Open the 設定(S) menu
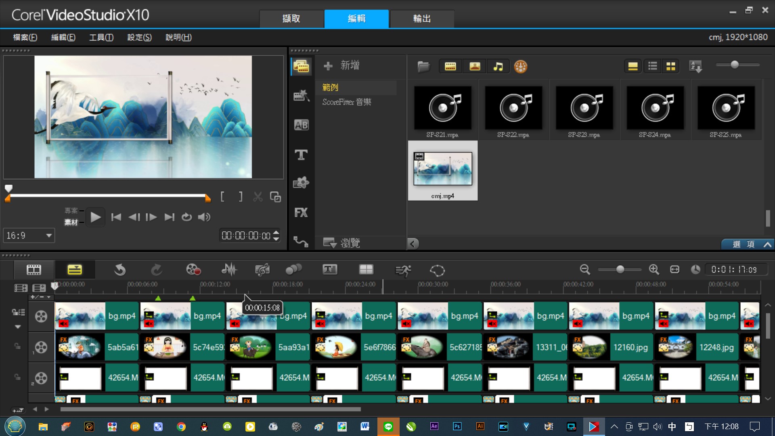Viewport: 775px width, 436px height. [x=140, y=37]
